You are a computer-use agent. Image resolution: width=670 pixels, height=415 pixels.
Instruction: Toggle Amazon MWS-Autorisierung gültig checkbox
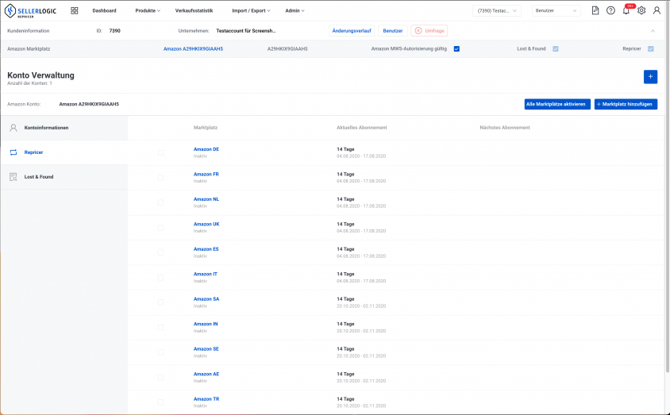click(456, 48)
